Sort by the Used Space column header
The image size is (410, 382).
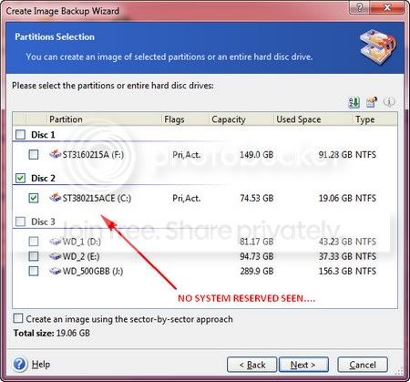coord(299,119)
